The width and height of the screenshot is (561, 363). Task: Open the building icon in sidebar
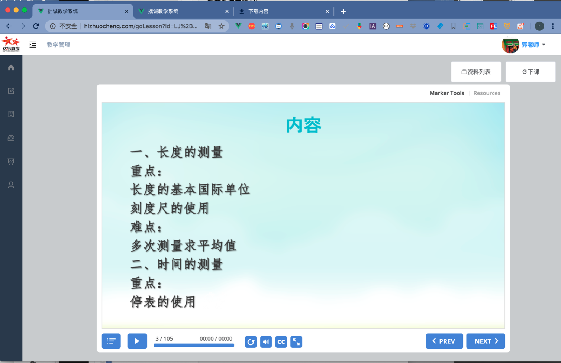[11, 114]
